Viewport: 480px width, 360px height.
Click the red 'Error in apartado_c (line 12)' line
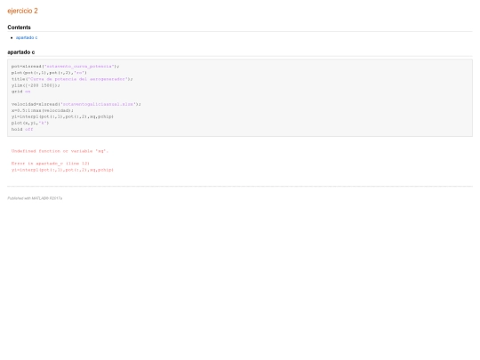(x=50, y=164)
